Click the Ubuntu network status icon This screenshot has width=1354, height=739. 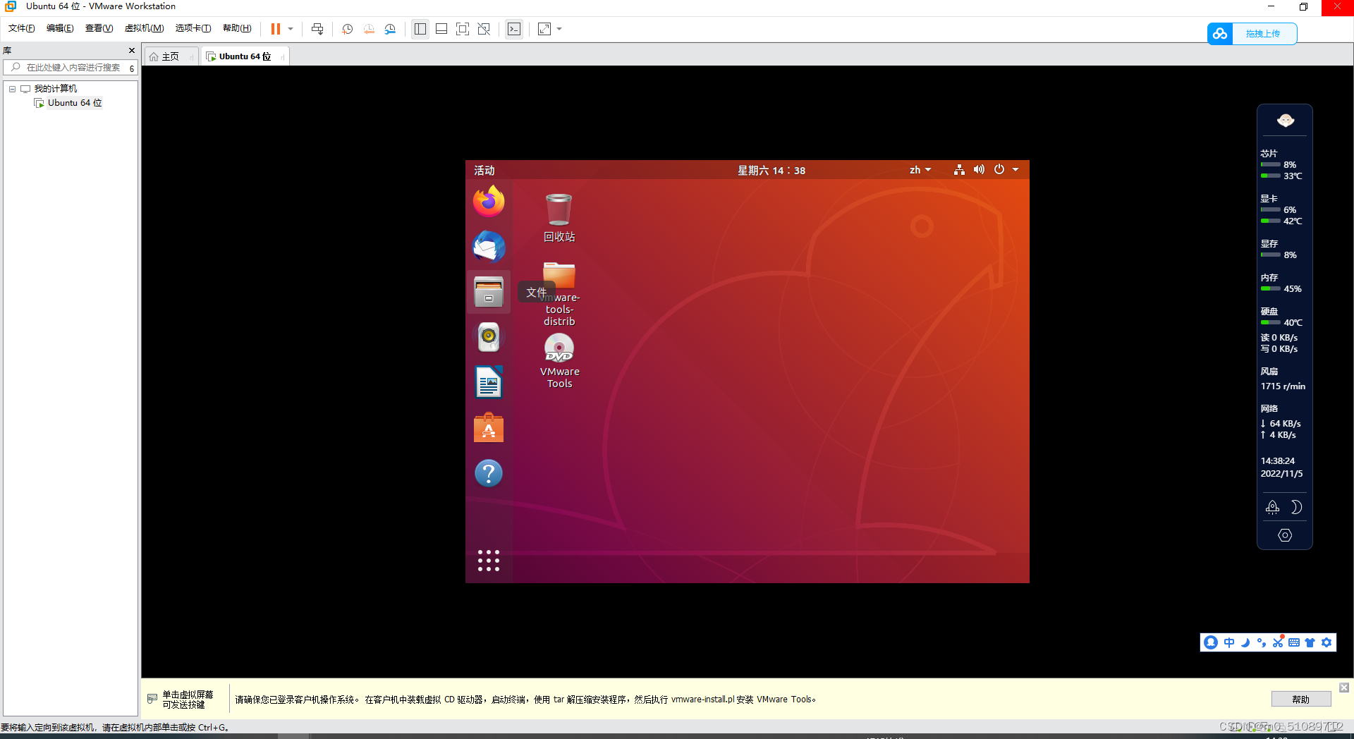[959, 170]
